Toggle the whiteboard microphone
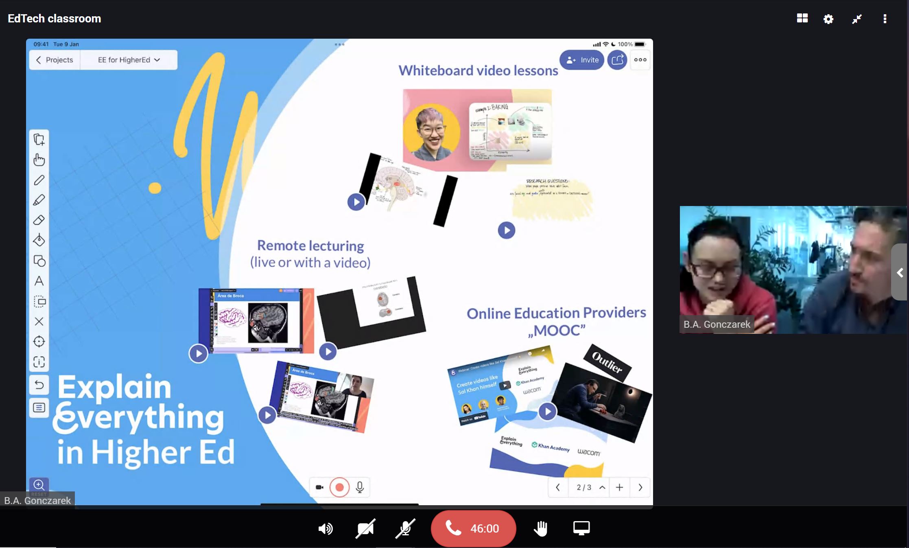Image resolution: width=909 pixels, height=548 pixels. tap(360, 487)
